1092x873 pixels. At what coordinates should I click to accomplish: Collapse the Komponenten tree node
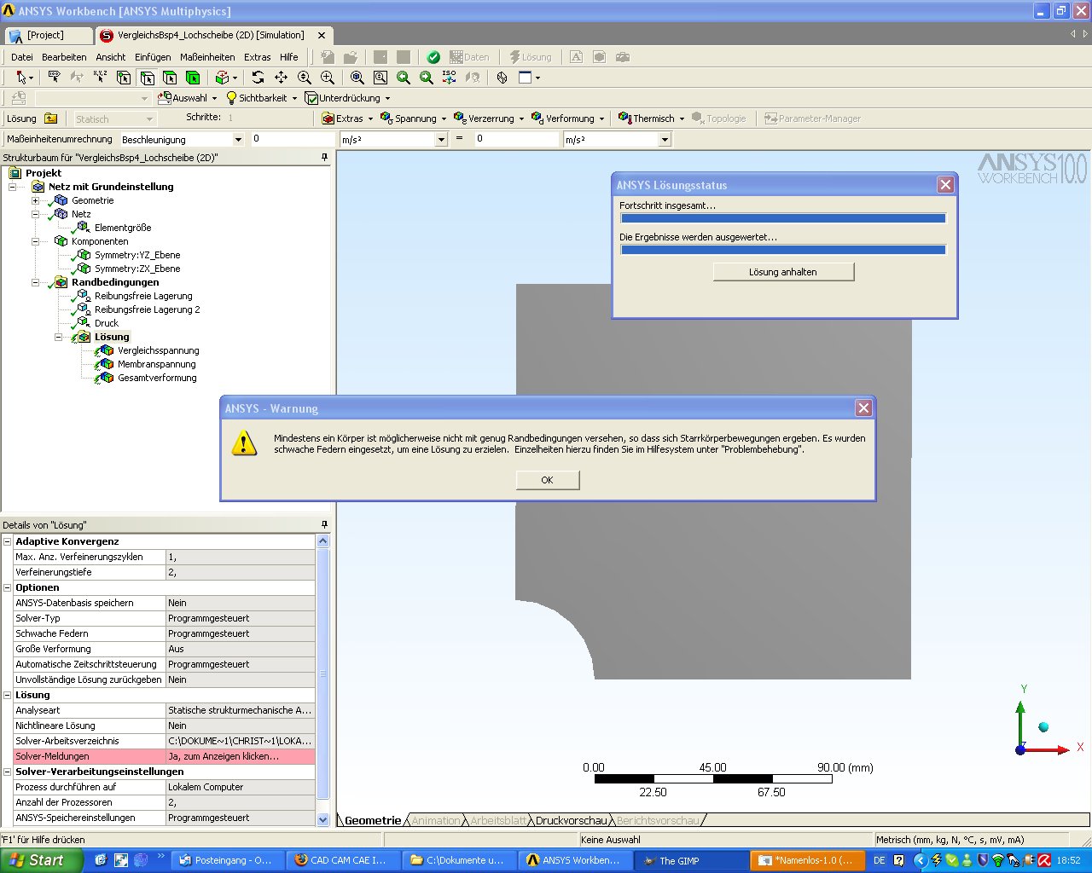[35, 241]
